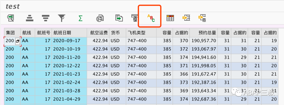Select date cell 2020-09-17

click(x=69, y=41)
